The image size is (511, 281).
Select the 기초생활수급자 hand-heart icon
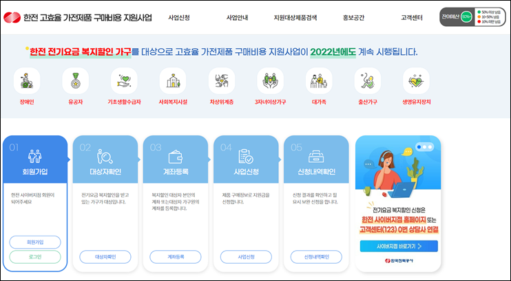124,80
